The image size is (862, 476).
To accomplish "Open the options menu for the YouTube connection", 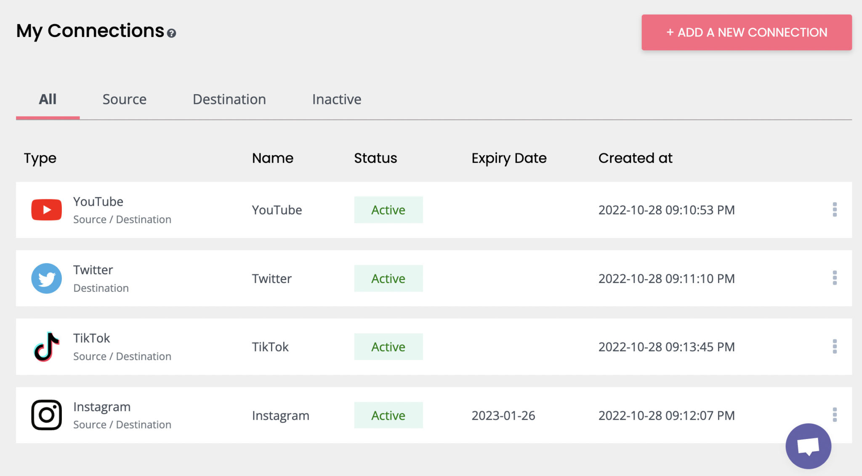I will tap(835, 210).
